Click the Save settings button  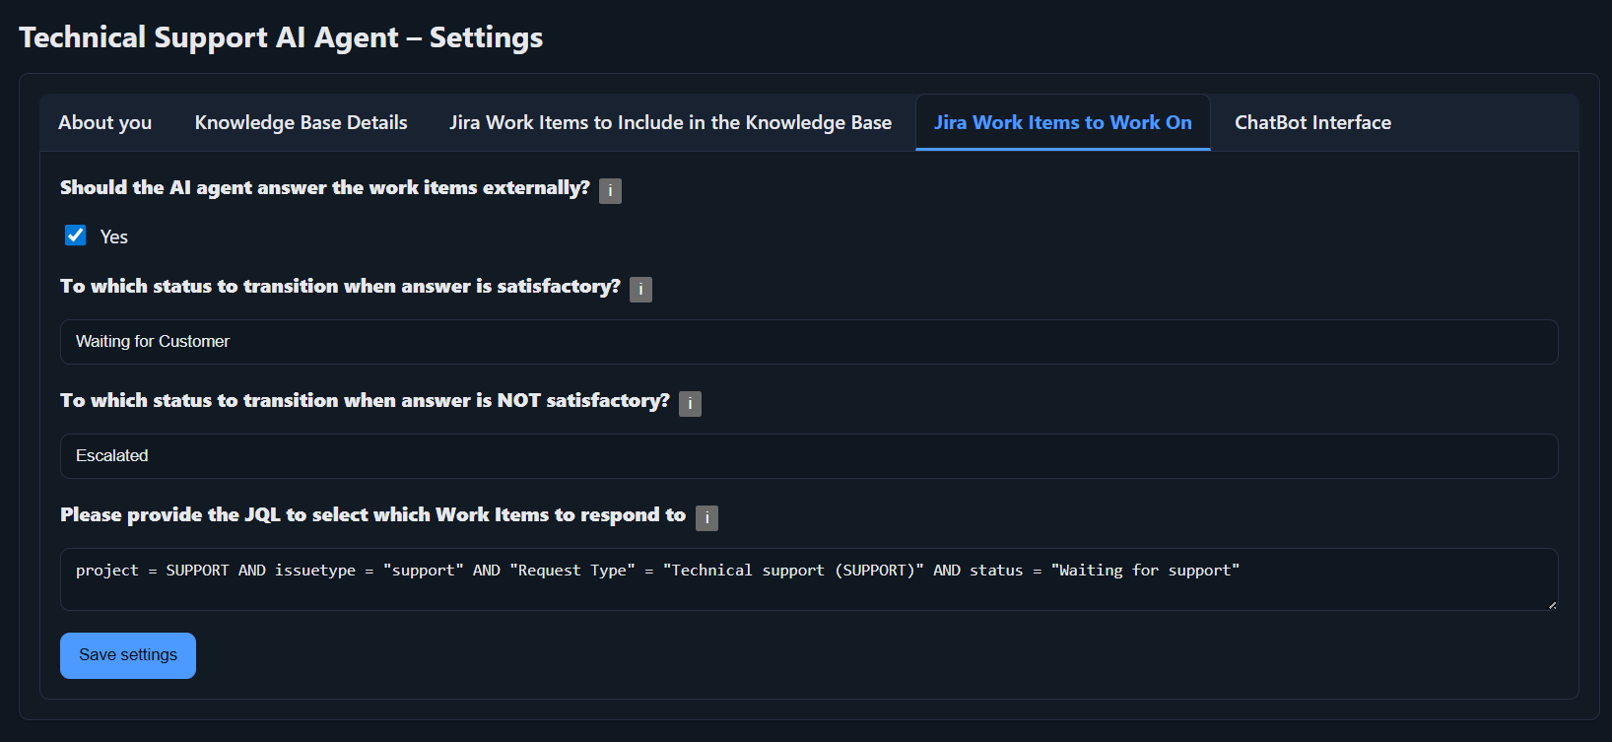128,655
